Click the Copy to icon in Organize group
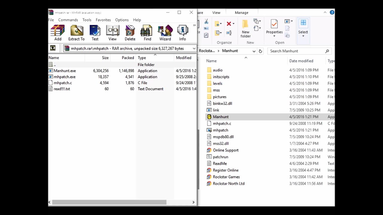This screenshot has width=383, height=215. pyautogui.click(x=217, y=33)
